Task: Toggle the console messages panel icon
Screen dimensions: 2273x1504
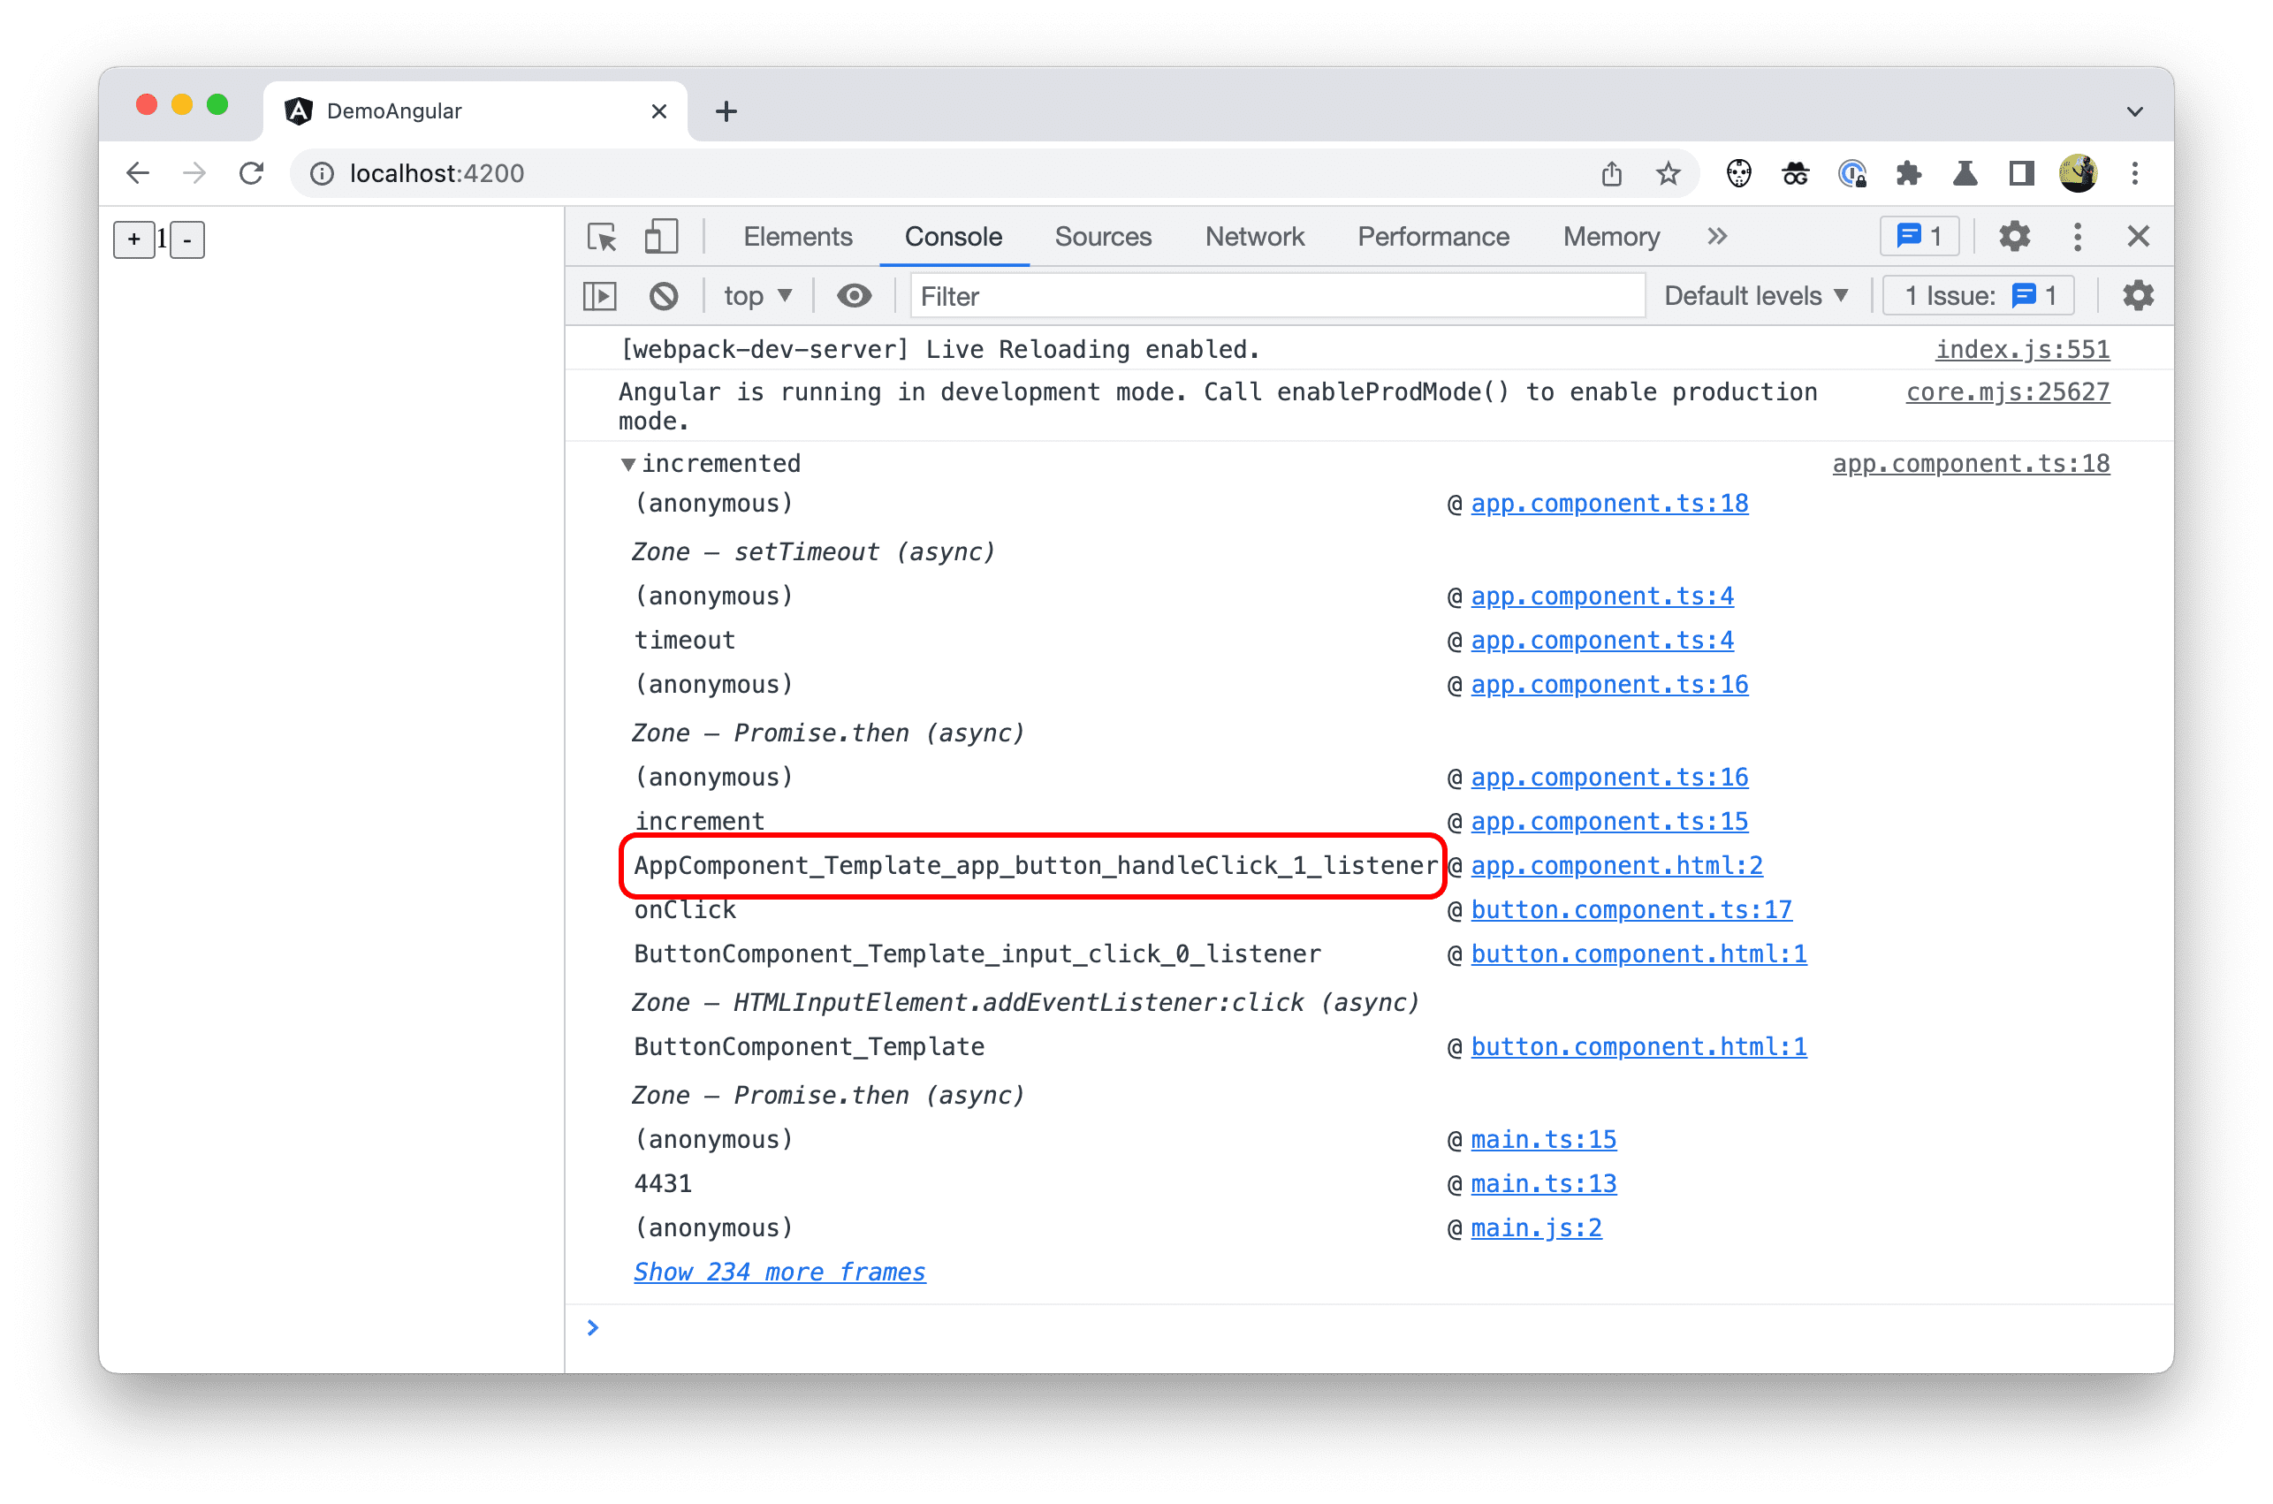Action: [x=601, y=297]
